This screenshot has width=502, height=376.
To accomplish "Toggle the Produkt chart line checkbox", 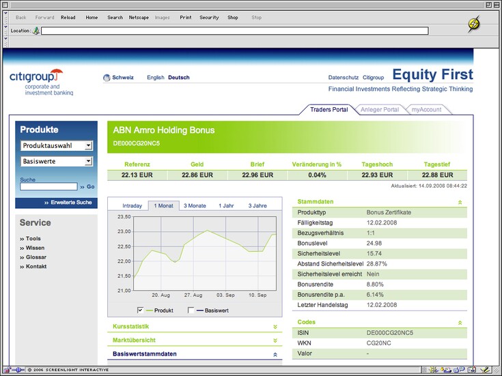I will (140, 310).
